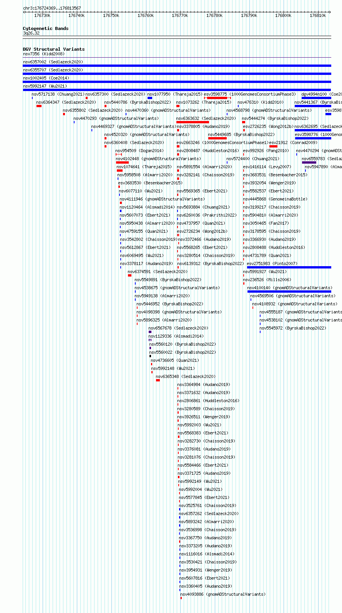Image resolution: width=342 pixels, height=613 pixels.
Task: Open esv3683530 (Besenbacher2015) label
Action: click(150, 183)
